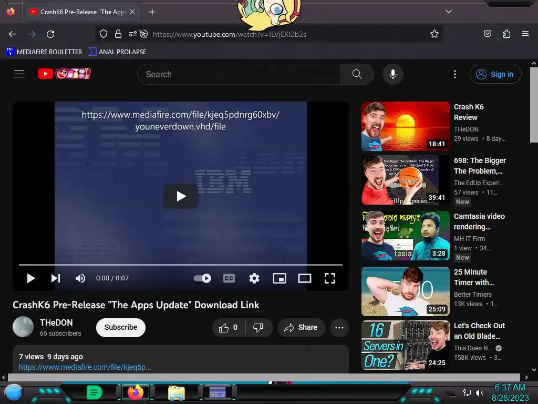Dislike this video
The height and width of the screenshot is (404, 538).
[x=258, y=328]
